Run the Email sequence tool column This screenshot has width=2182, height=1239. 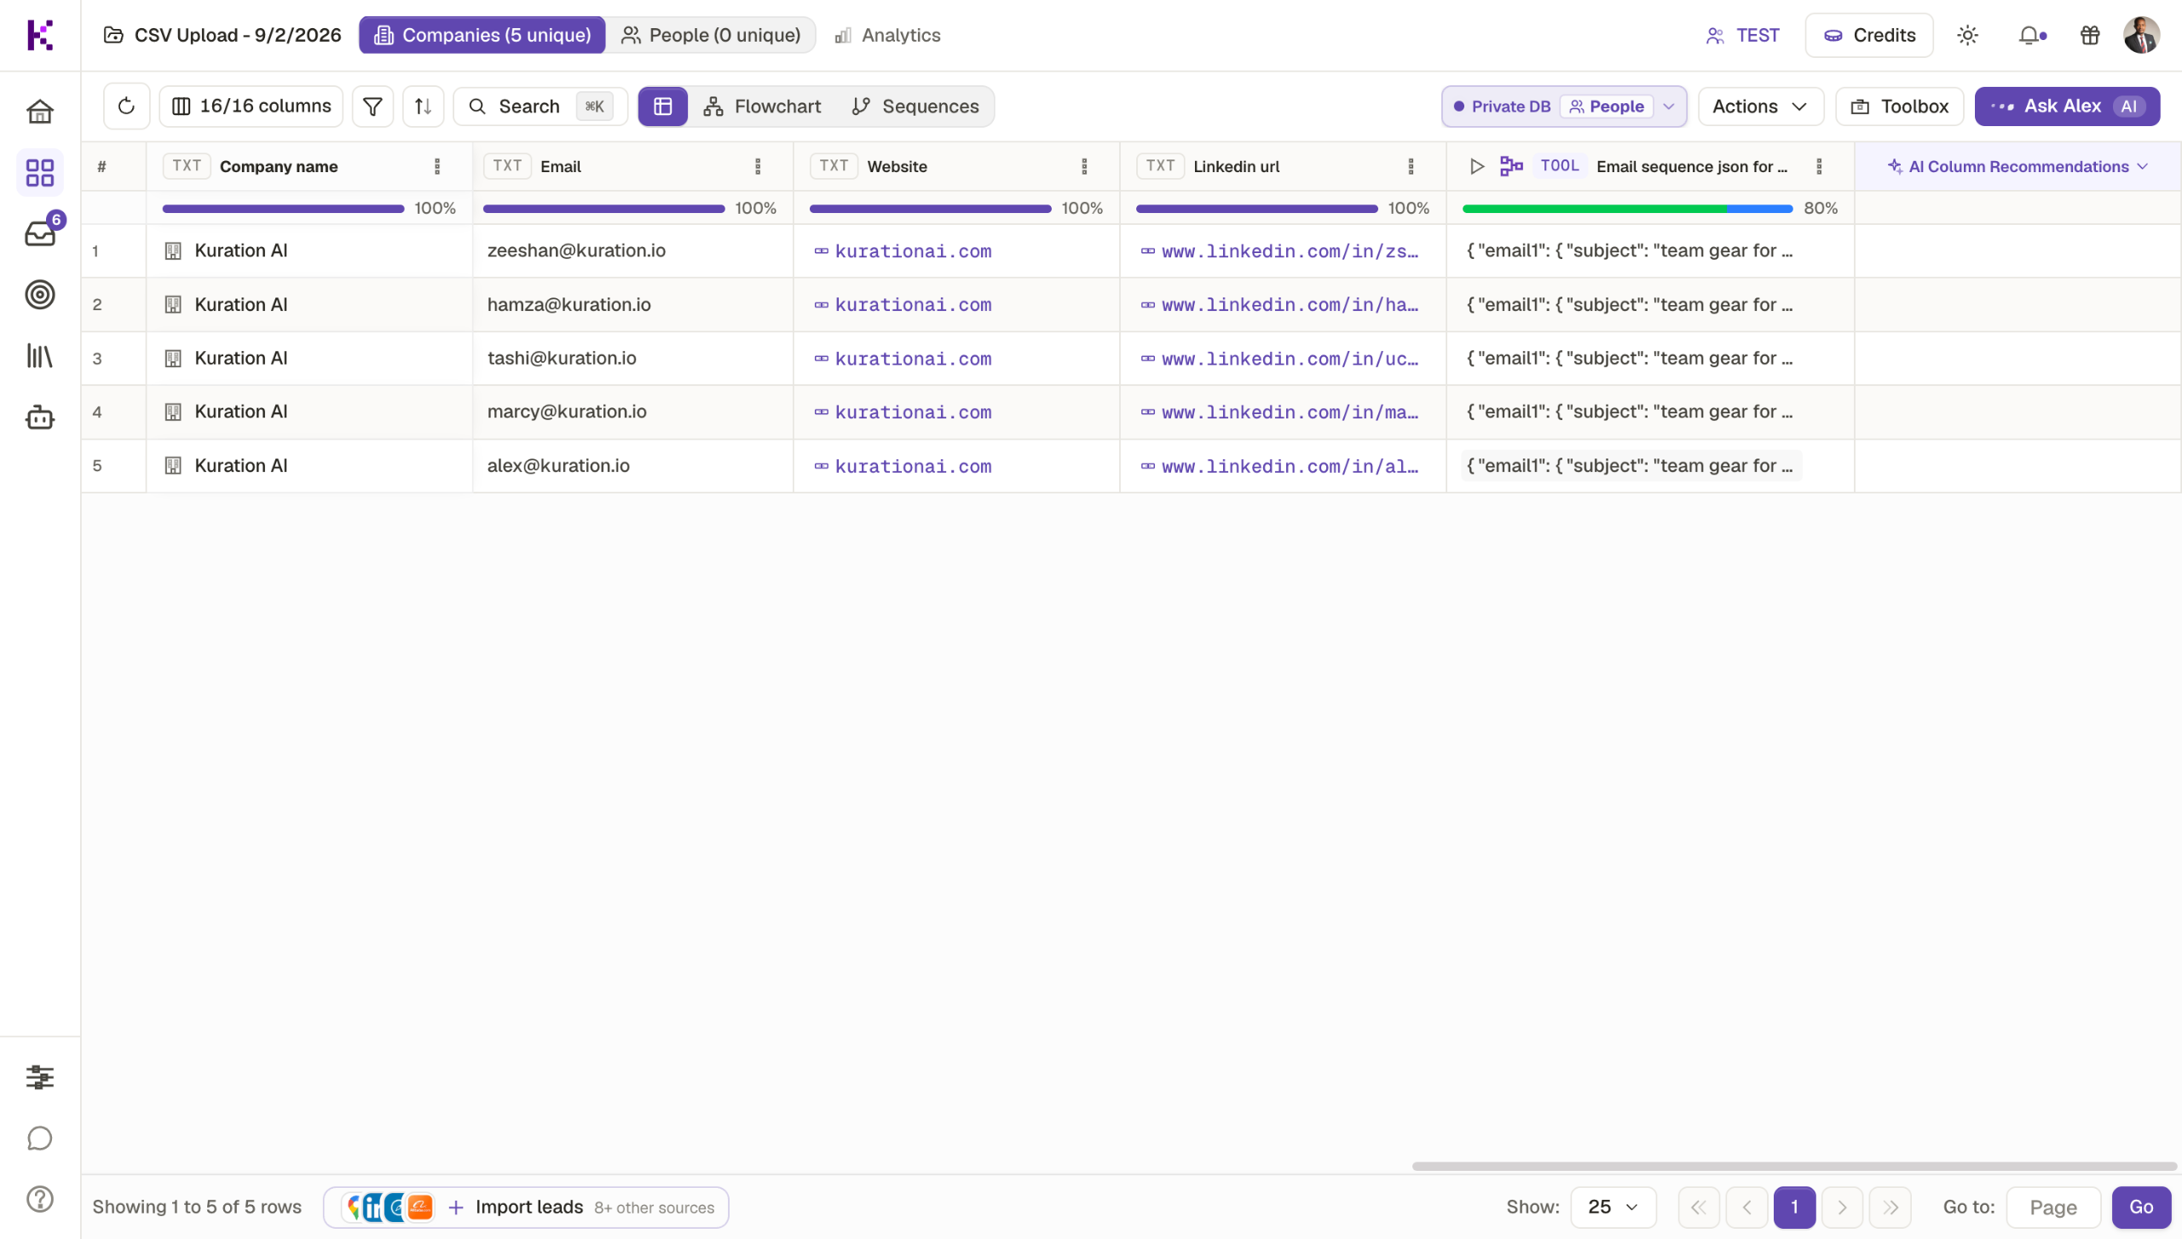(x=1477, y=166)
